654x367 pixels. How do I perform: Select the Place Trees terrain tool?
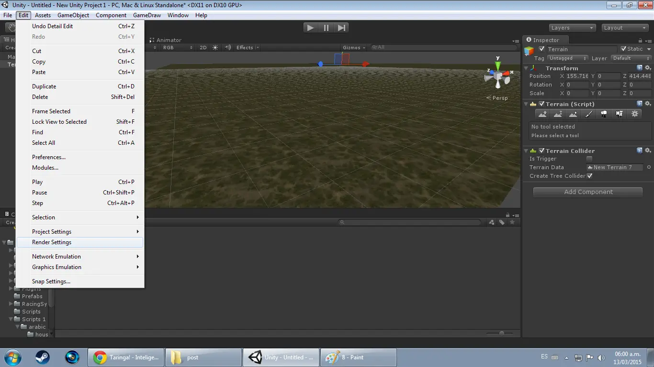click(604, 114)
